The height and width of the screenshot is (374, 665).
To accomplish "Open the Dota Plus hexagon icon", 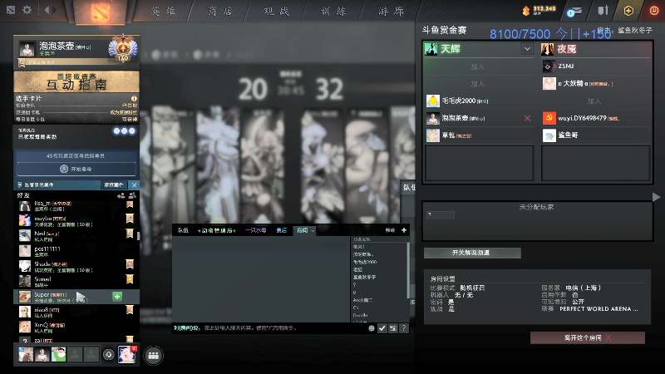I will pos(628,11).
